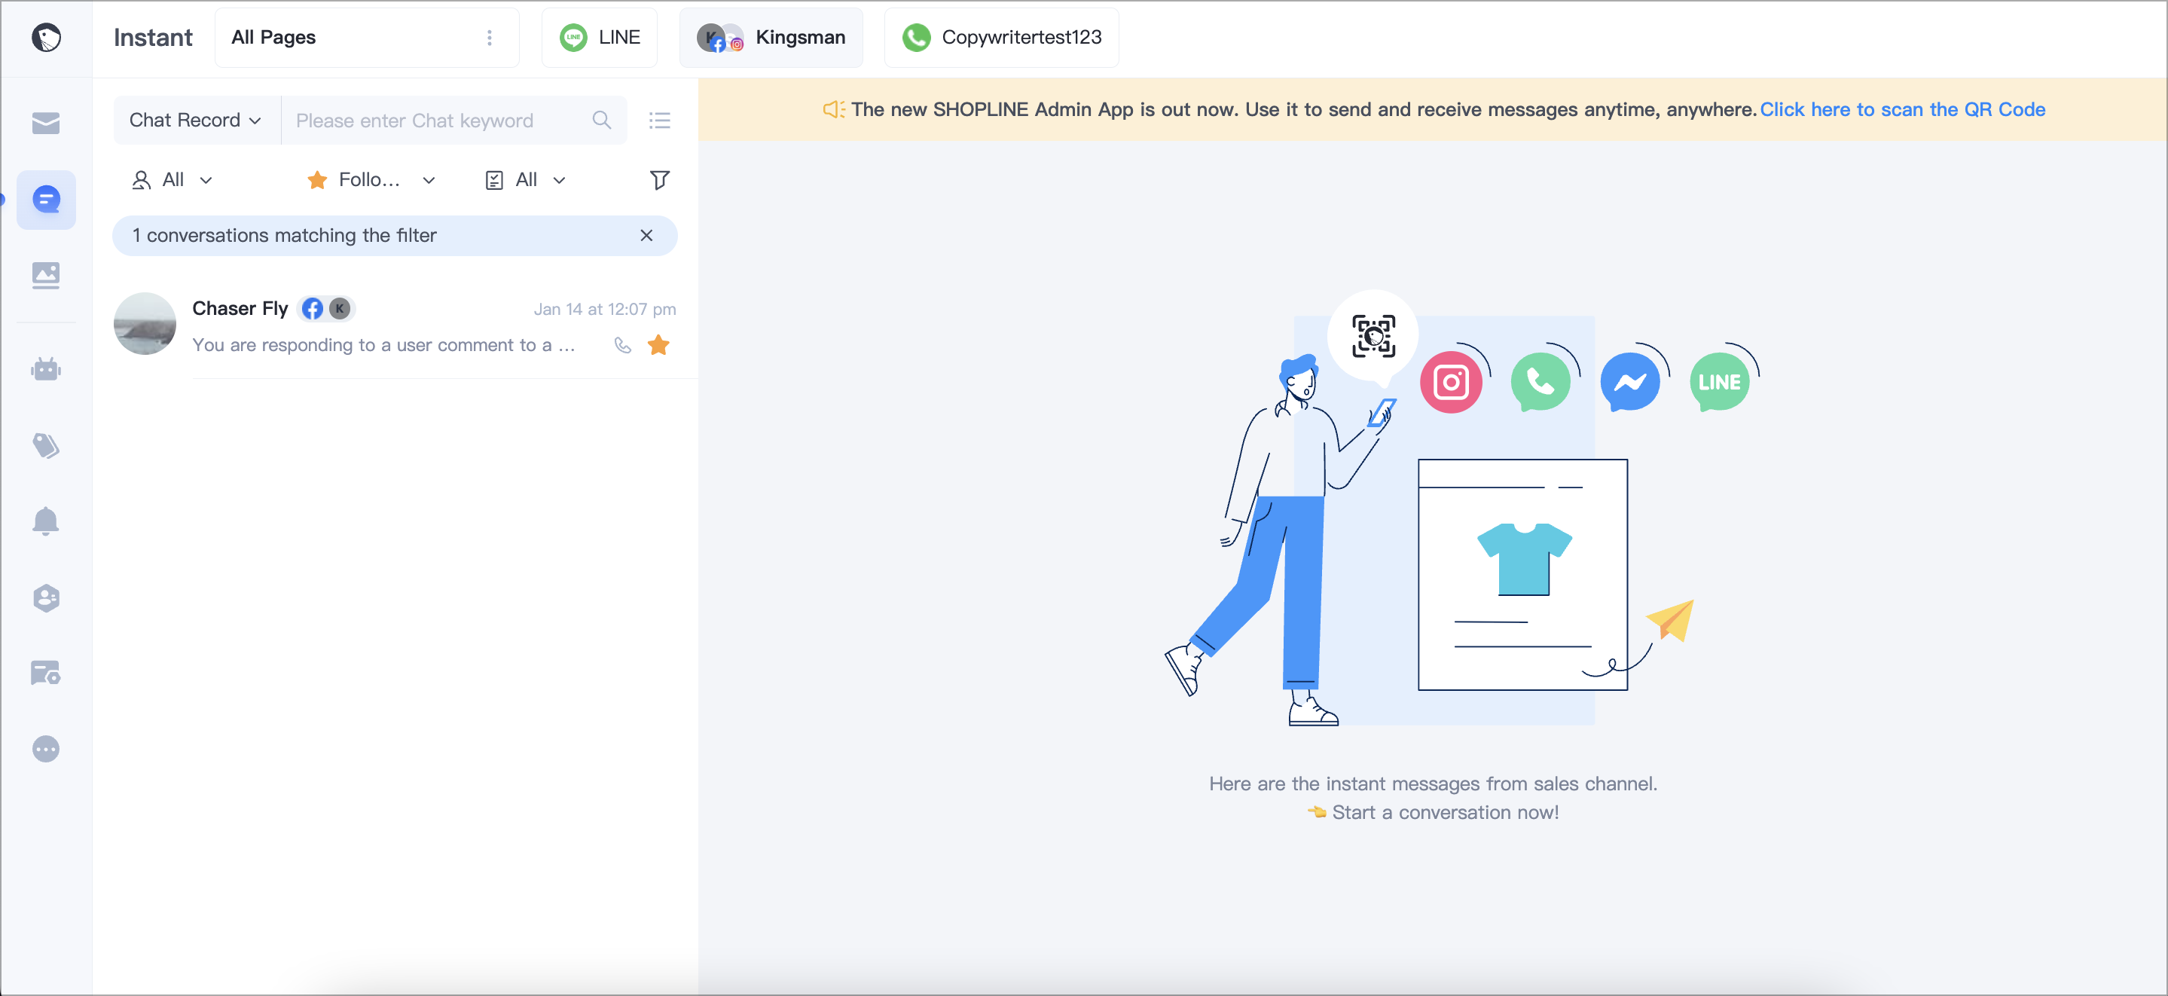This screenshot has height=996, width=2168.
Task: Expand the assignee All dropdown
Action: coord(172,179)
